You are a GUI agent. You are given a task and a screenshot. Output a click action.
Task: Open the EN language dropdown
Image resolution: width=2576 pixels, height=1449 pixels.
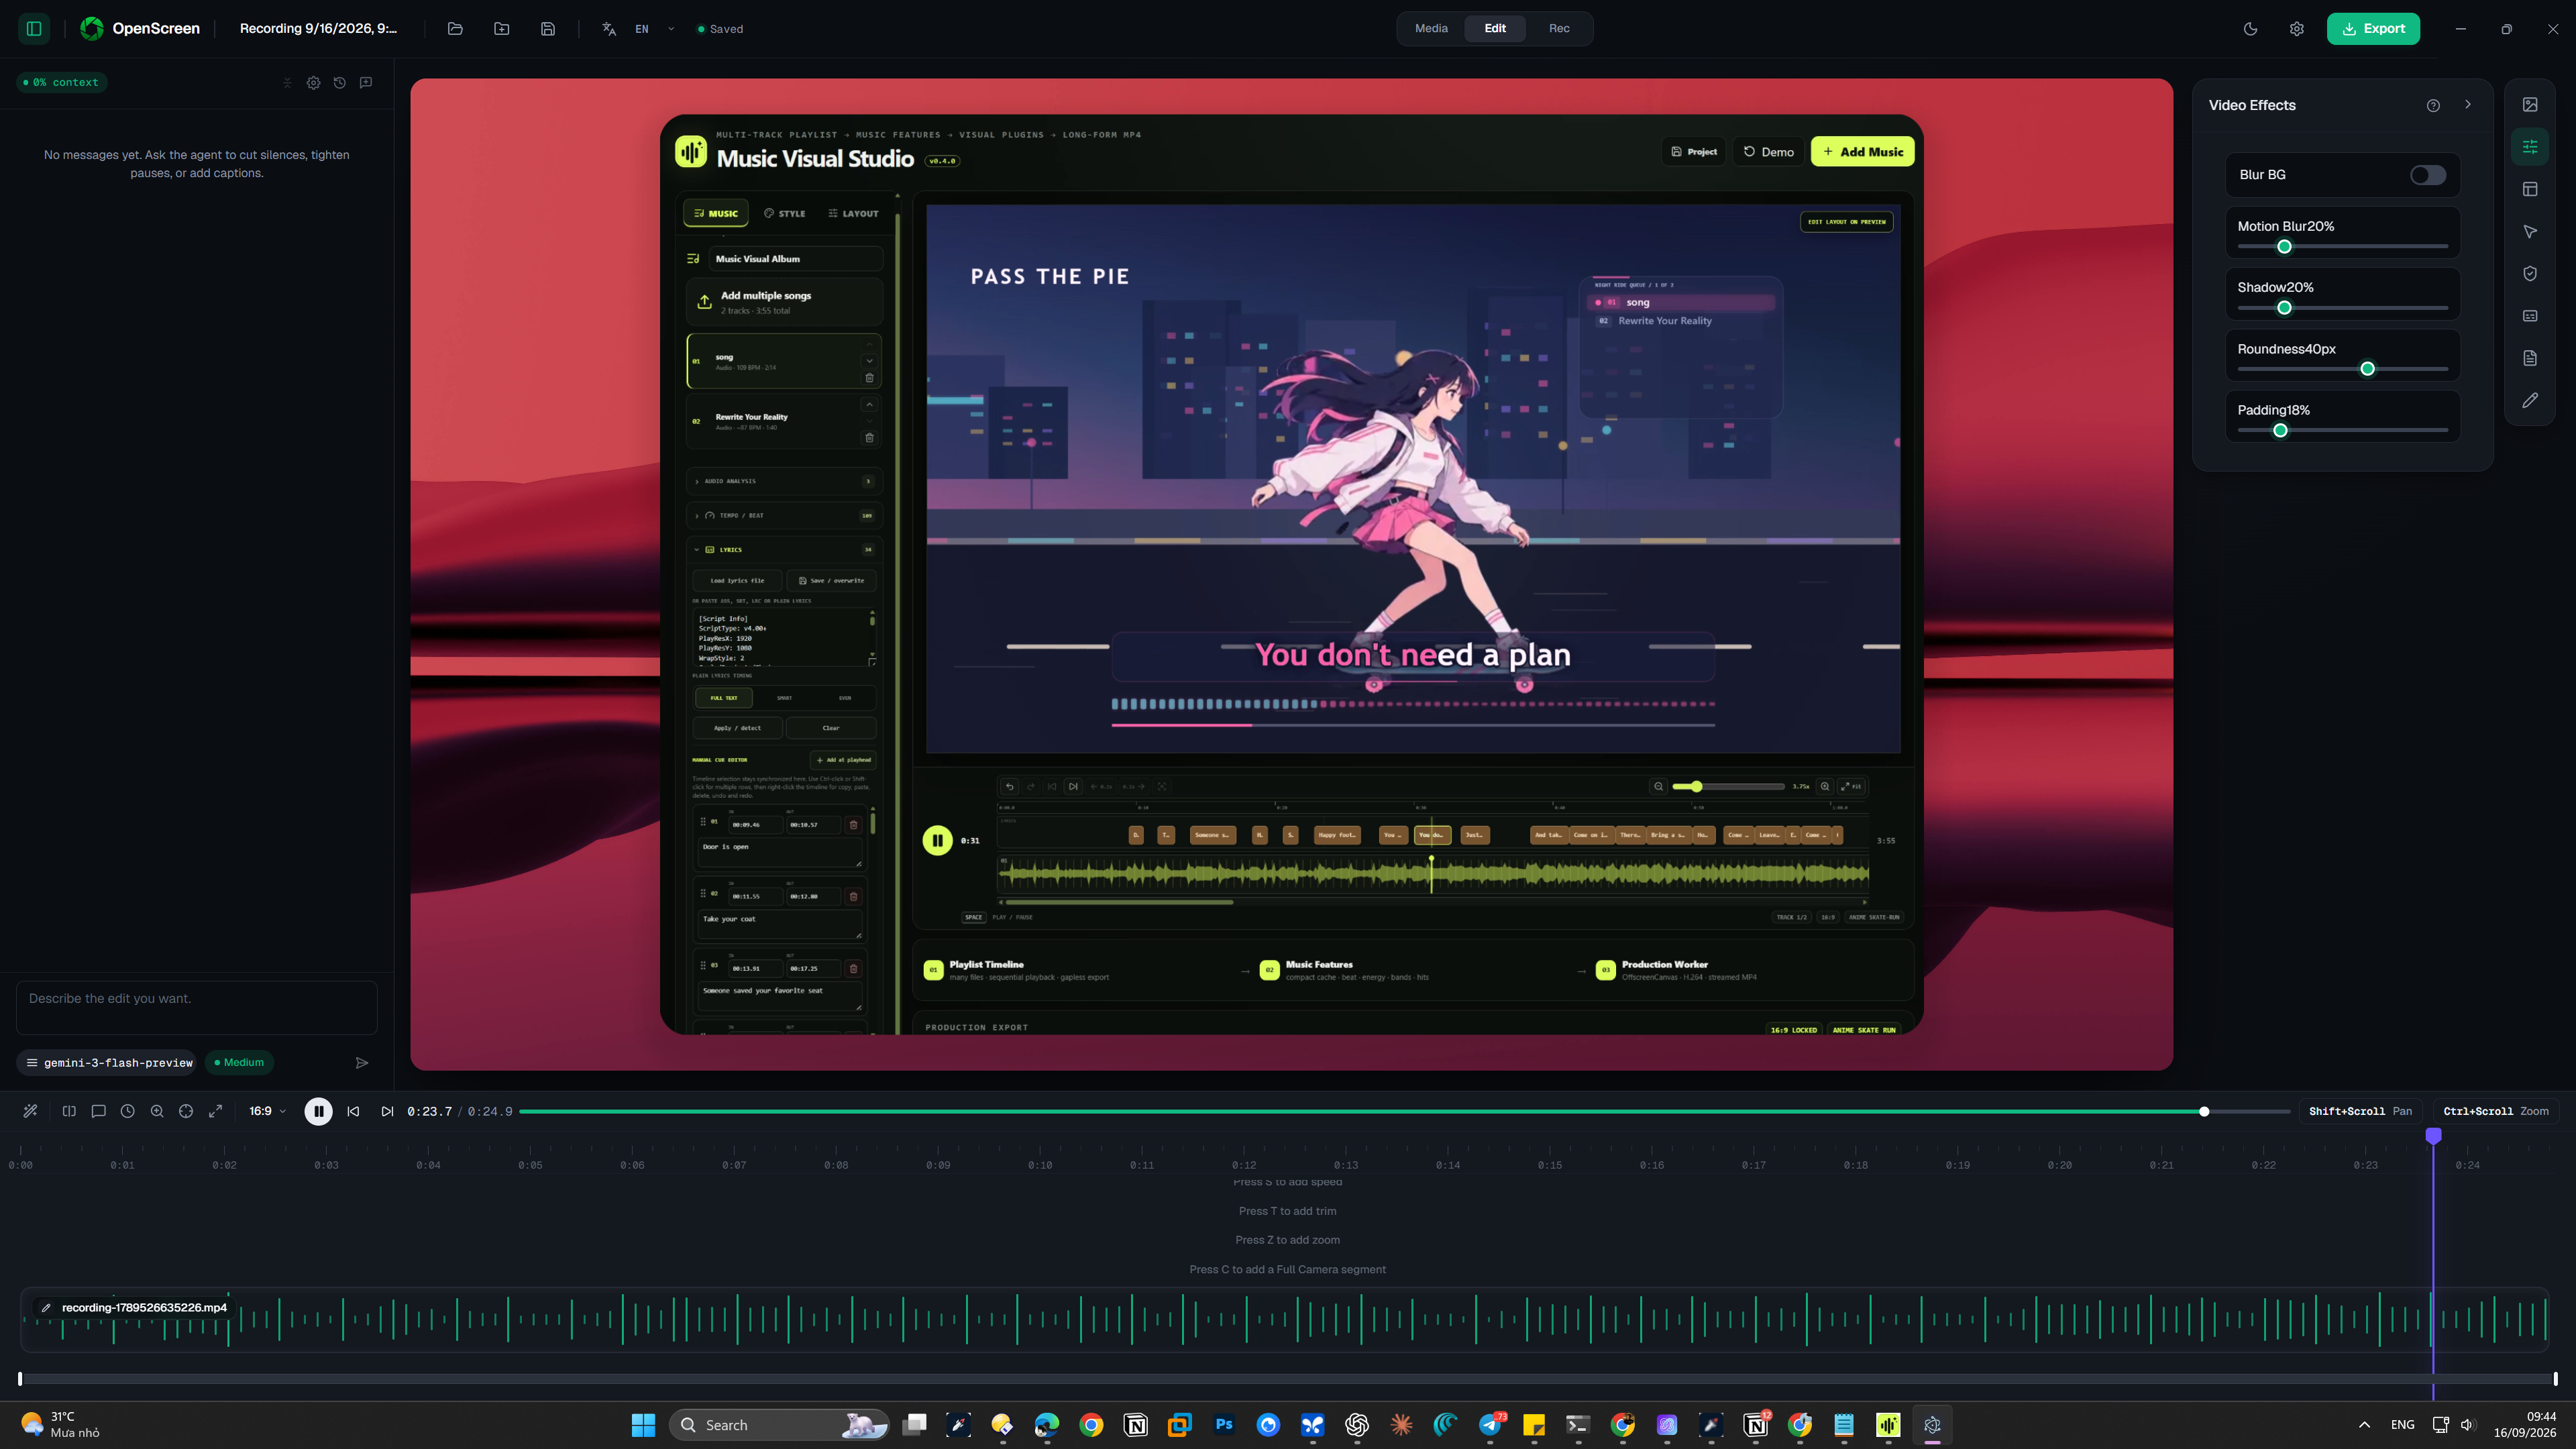click(655, 29)
